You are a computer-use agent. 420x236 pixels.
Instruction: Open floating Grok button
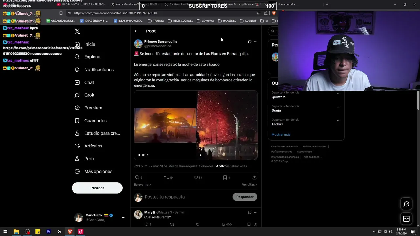coord(406,204)
